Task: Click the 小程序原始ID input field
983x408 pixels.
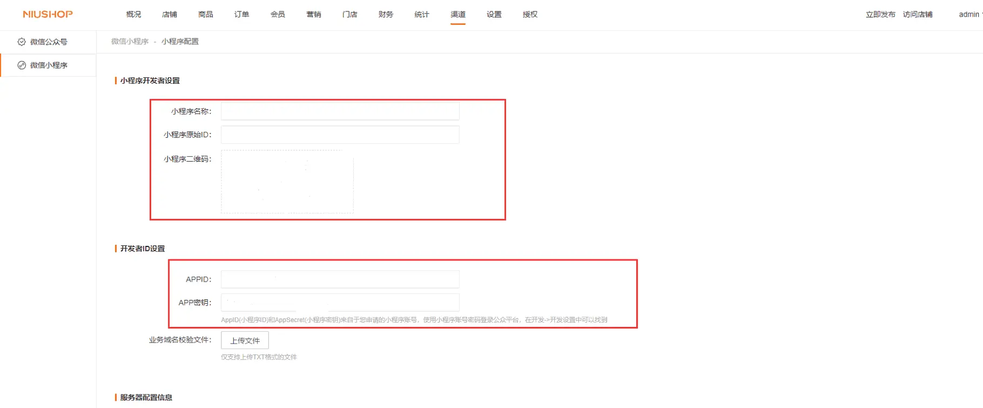Action: click(340, 135)
